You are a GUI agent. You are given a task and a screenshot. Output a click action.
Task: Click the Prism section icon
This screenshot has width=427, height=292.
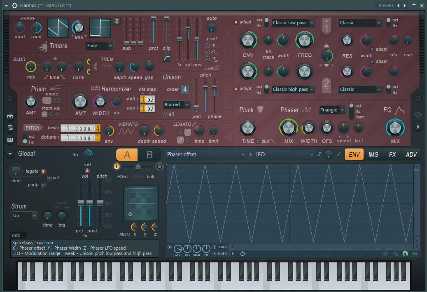click(56, 88)
